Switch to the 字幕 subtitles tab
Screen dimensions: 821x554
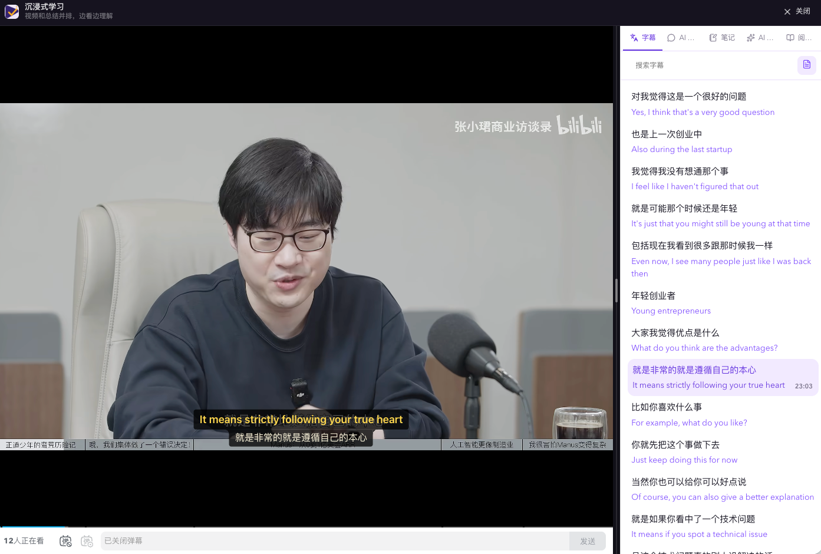point(642,38)
